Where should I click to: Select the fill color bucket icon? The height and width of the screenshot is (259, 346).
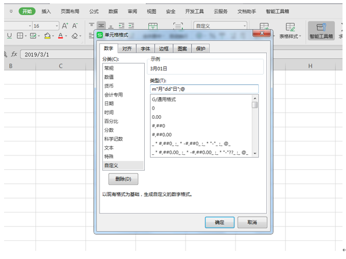click(x=47, y=36)
